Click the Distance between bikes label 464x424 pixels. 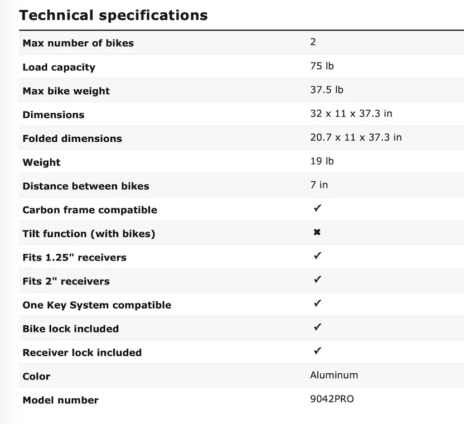coord(86,186)
